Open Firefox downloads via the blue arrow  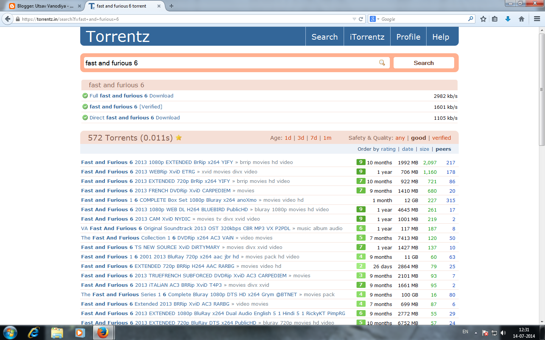(508, 19)
